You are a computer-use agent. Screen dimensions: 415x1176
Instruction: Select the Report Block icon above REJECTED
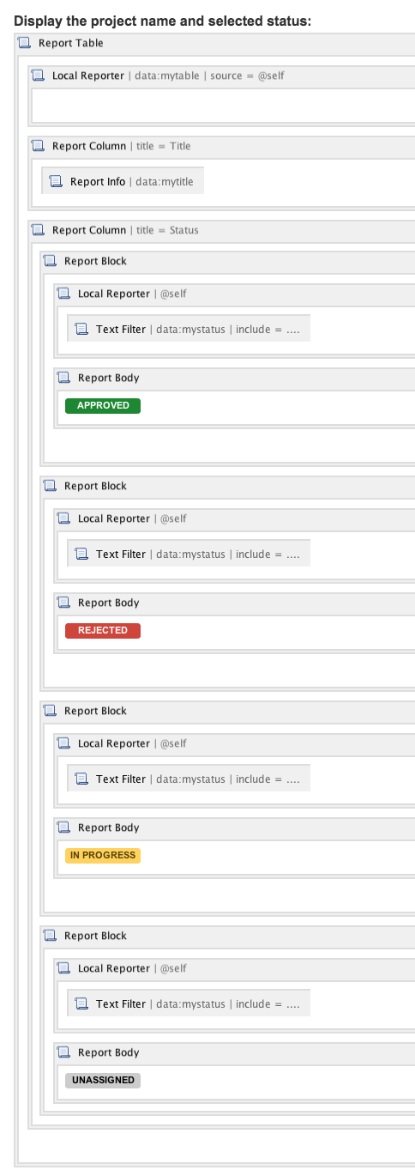click(x=51, y=486)
